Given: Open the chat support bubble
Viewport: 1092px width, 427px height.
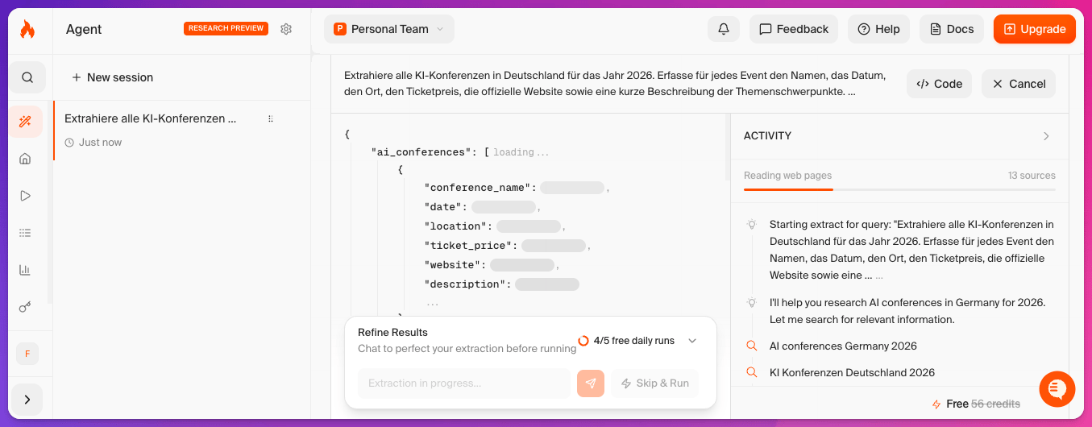Looking at the screenshot, I should pyautogui.click(x=1057, y=389).
